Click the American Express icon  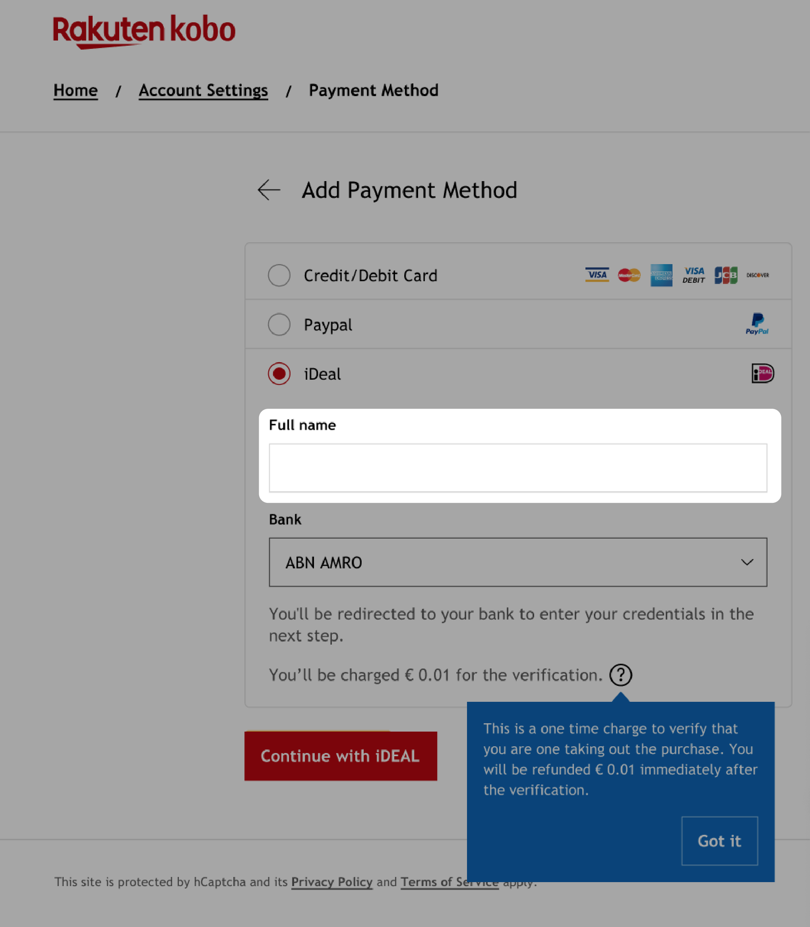tap(661, 275)
